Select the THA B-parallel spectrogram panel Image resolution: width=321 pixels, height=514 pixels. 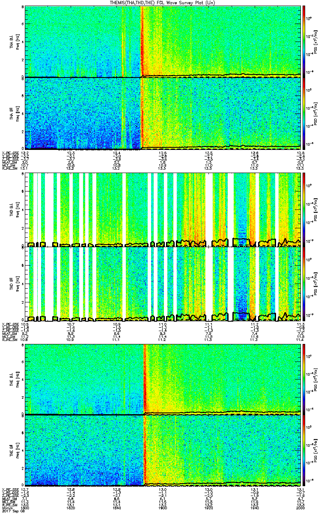(x=162, y=113)
